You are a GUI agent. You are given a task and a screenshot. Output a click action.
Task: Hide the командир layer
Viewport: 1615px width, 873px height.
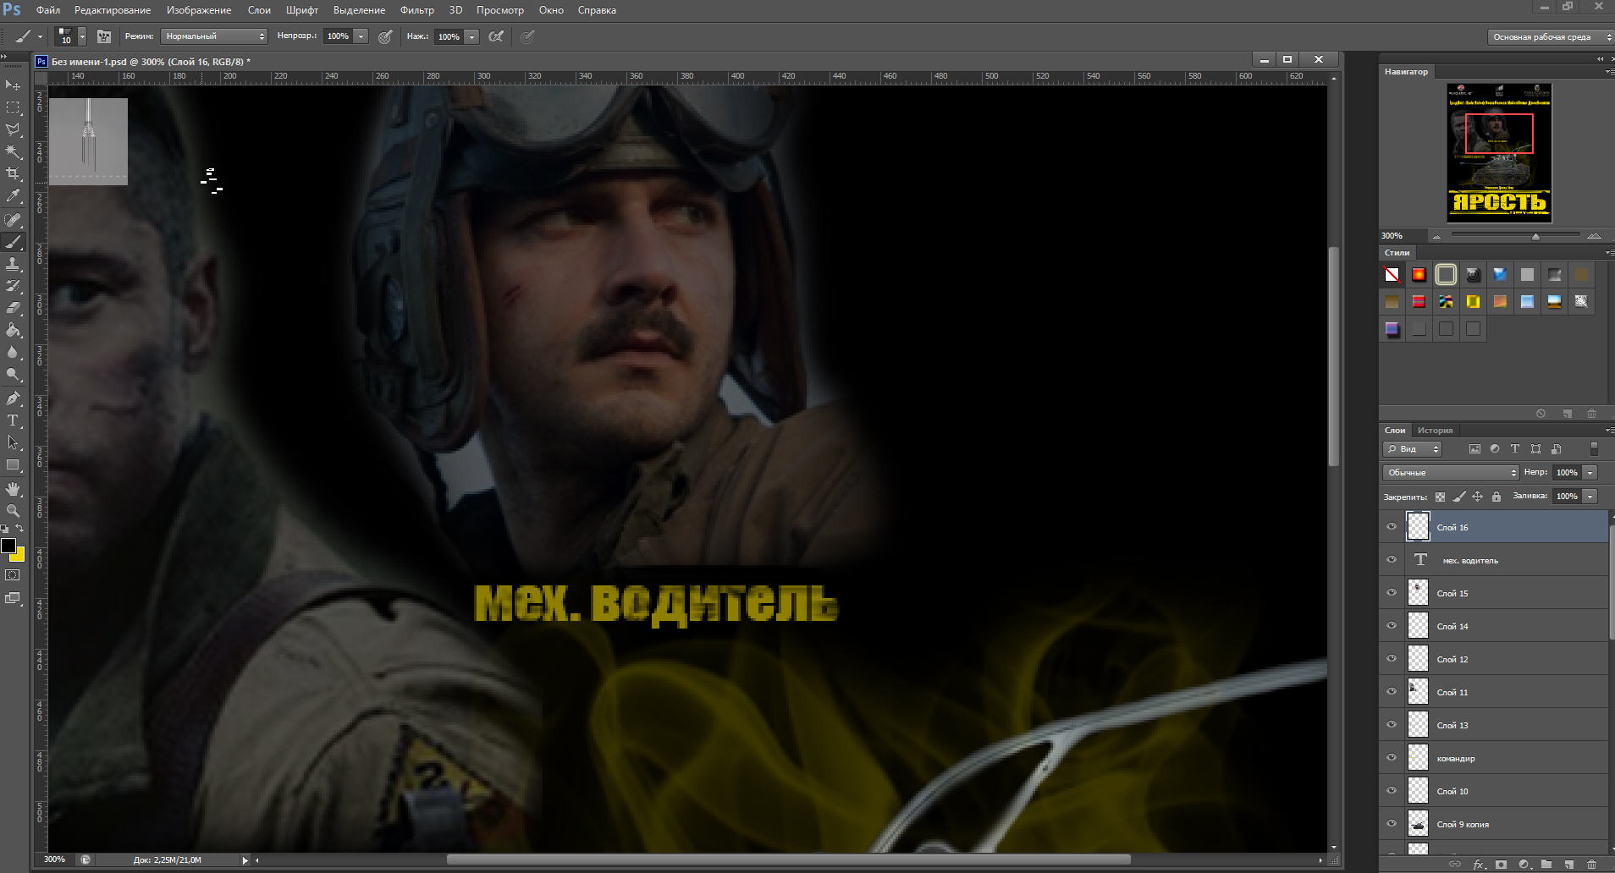click(x=1392, y=758)
